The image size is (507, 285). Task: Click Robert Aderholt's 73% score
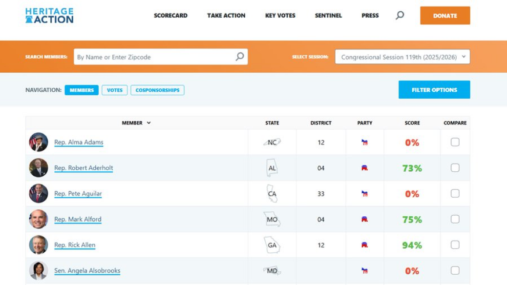pos(412,168)
